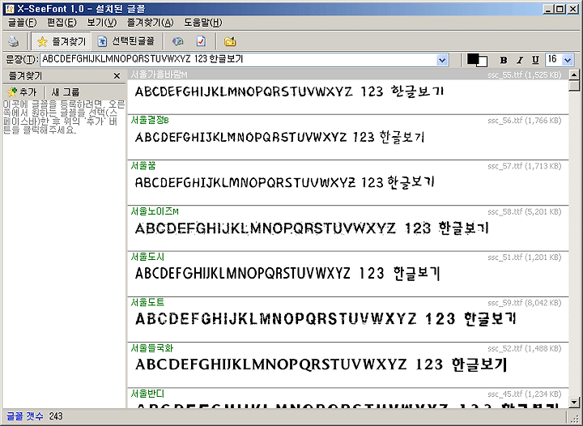Open the 편집(E) menu

[x=62, y=23]
